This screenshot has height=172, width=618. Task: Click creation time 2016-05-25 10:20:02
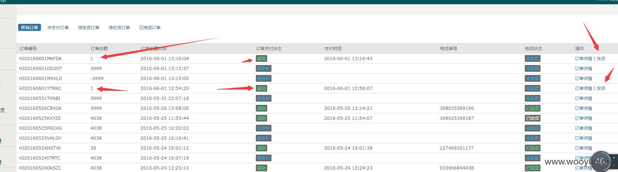pos(165,128)
